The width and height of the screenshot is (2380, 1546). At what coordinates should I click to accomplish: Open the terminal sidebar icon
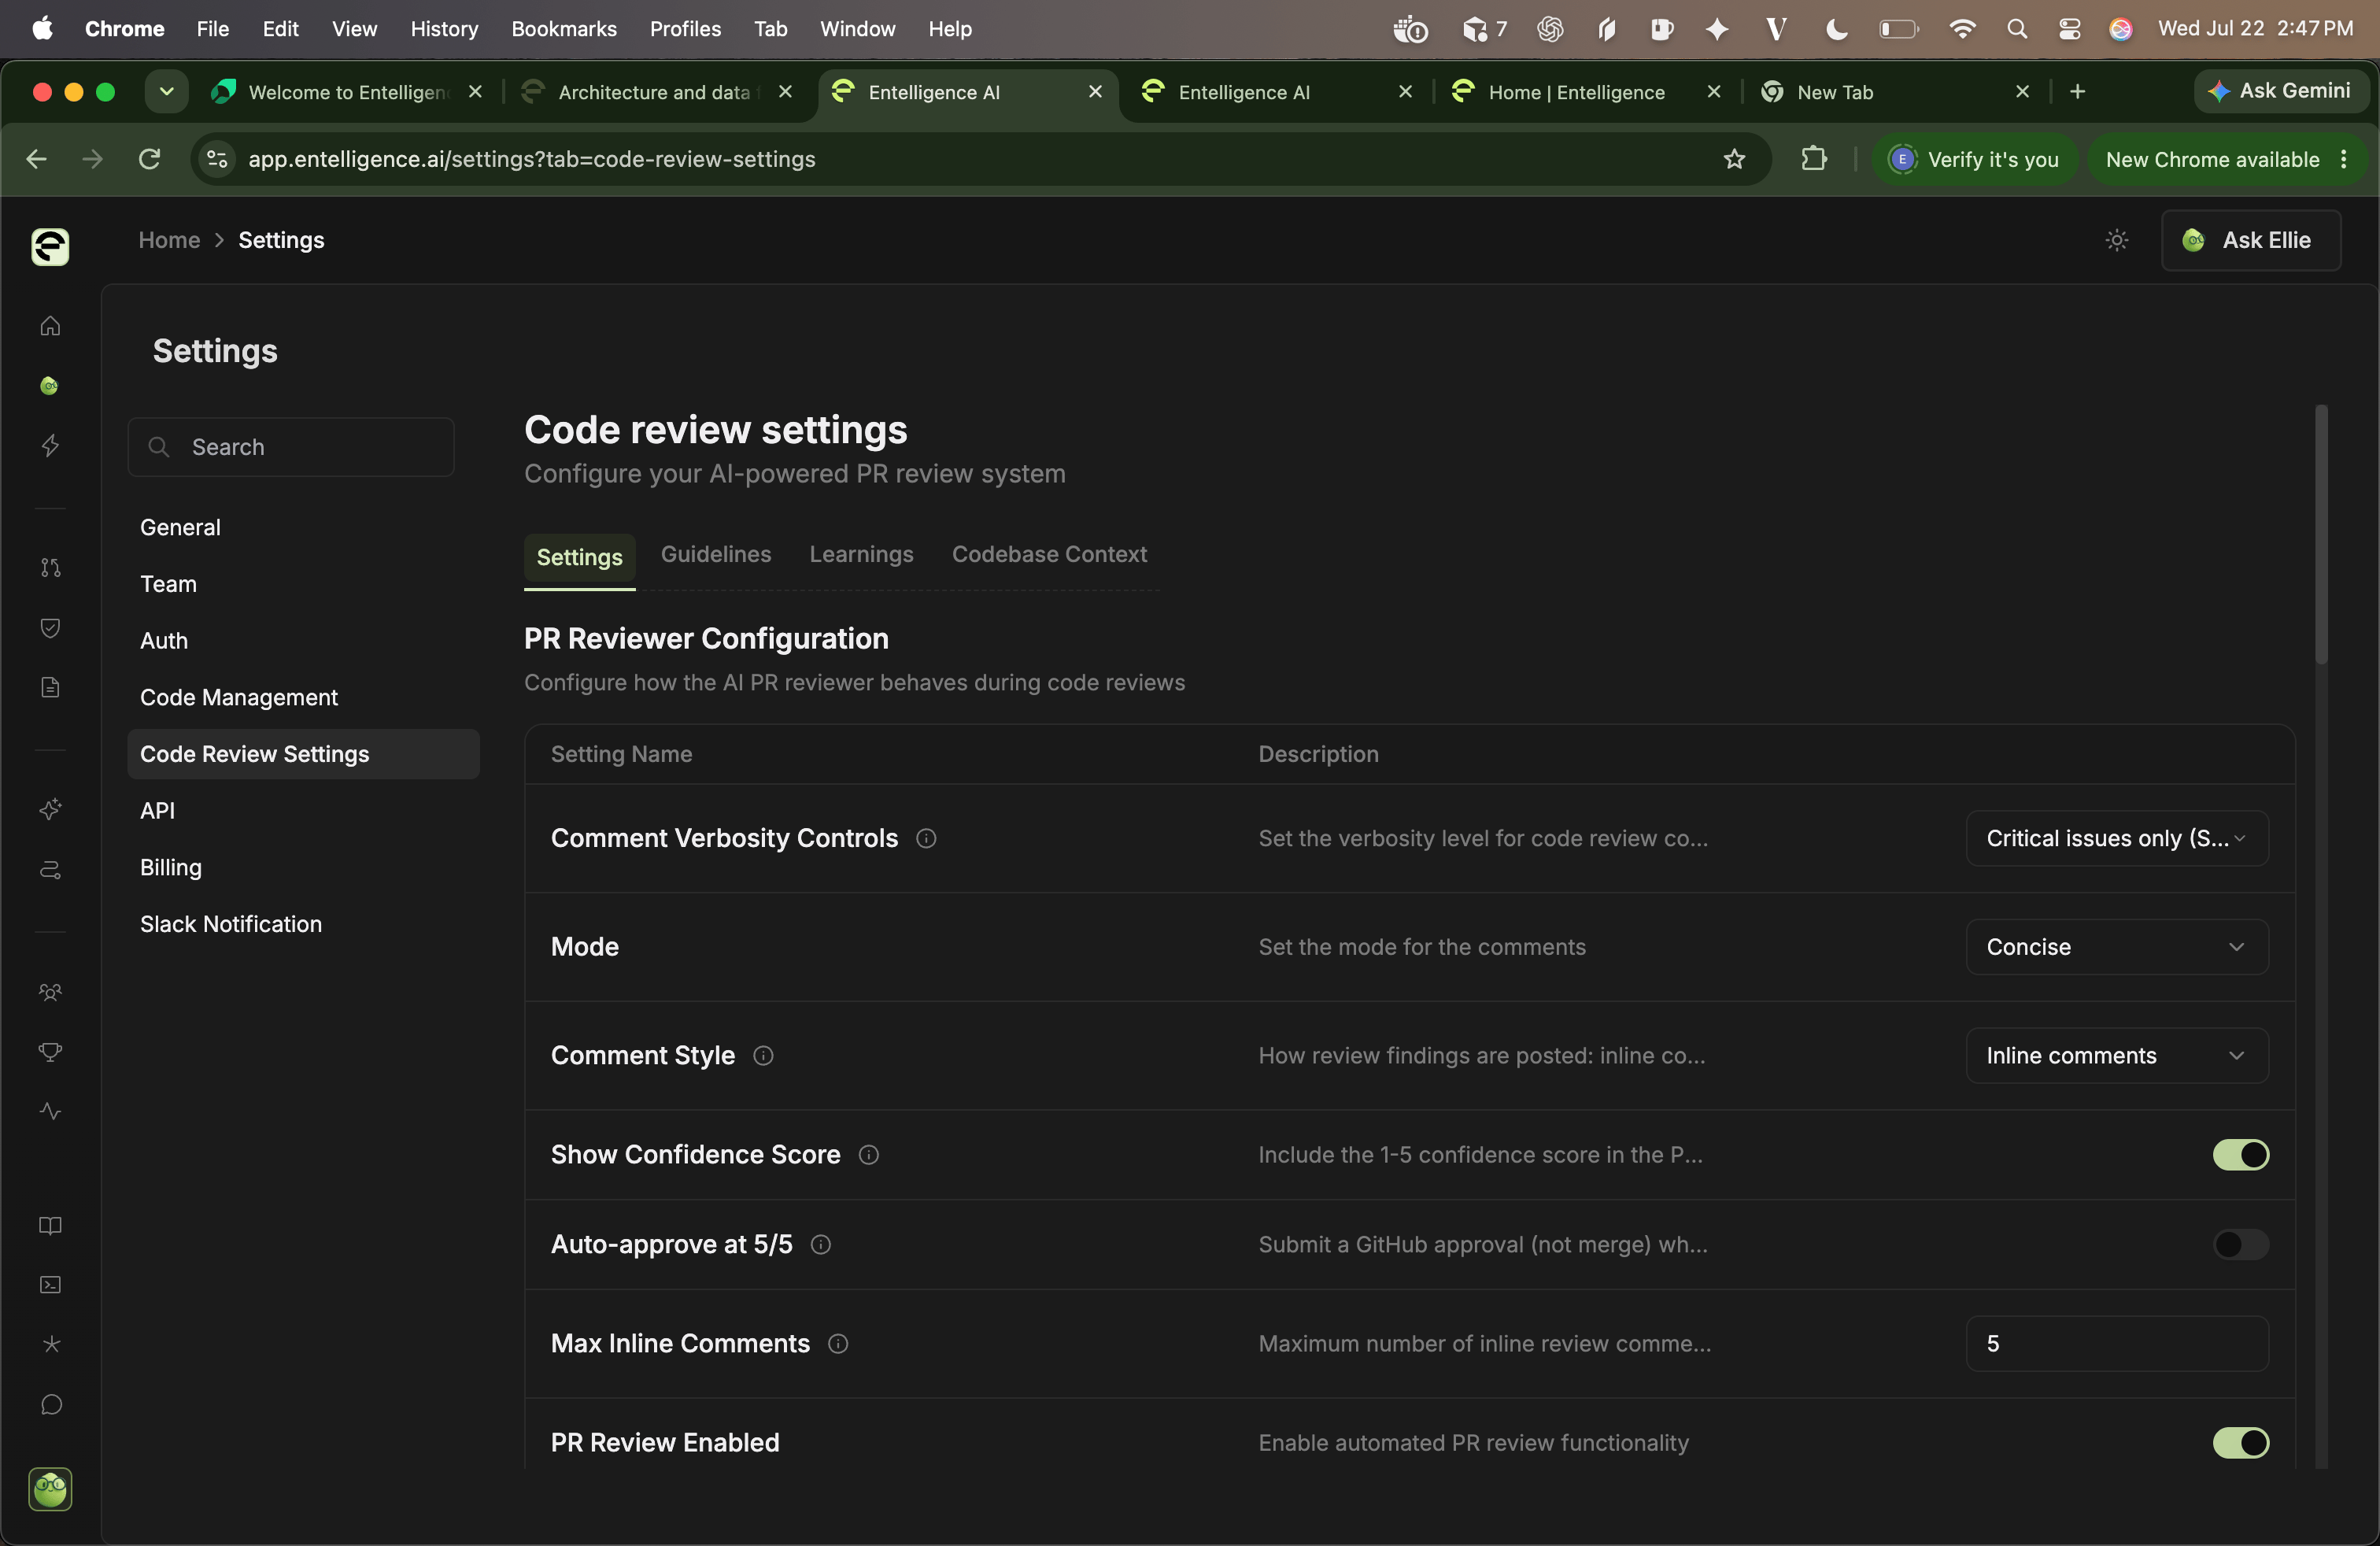click(50, 1285)
